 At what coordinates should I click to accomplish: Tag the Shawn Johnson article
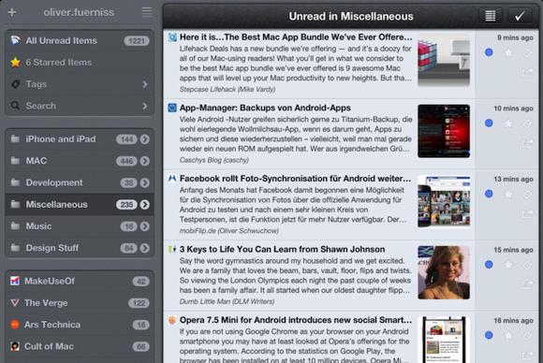pyautogui.click(x=527, y=265)
